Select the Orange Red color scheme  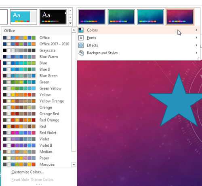[x=37, y=114]
